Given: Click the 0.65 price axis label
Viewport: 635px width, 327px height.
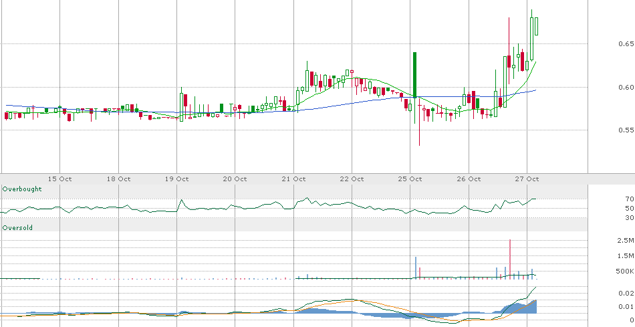Looking at the screenshot, I should 626,43.
